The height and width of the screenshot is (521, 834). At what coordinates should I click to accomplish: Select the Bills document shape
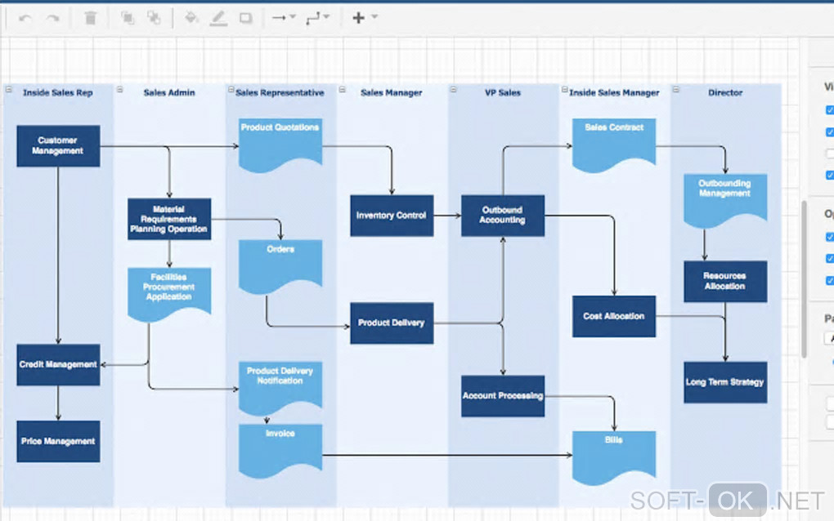click(614, 457)
